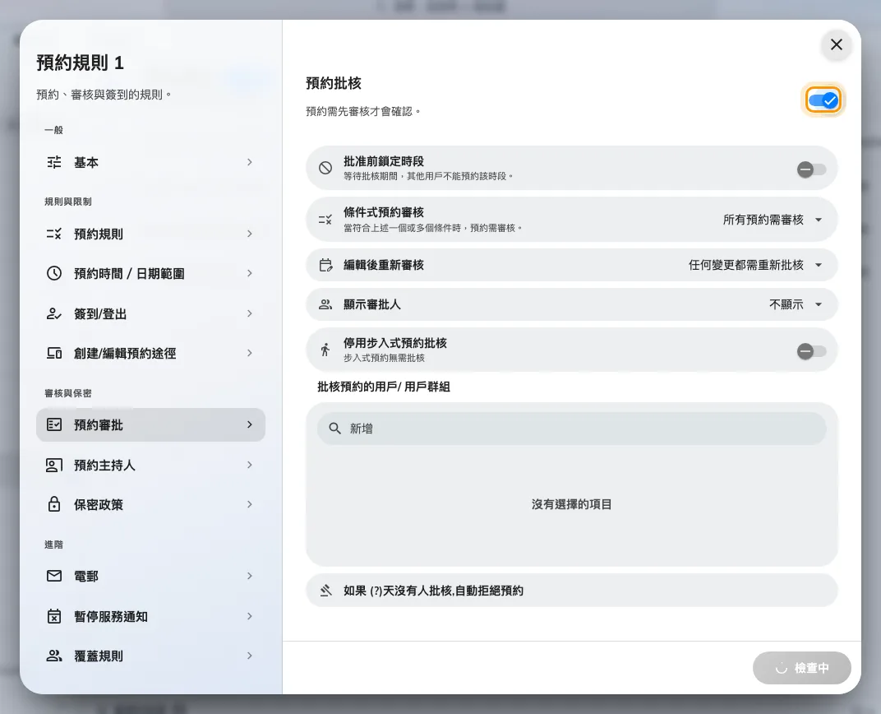Expand the 創建/編輯預約途徑 chevron
Viewport: 881px width, 714px height.
pyautogui.click(x=250, y=353)
